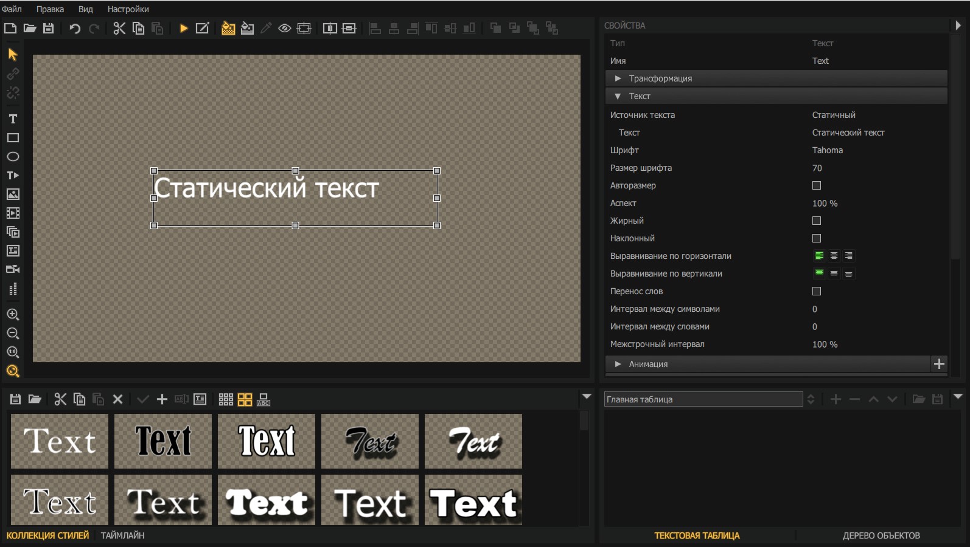Click the orange Play preview icon
Viewport: 970px width, 547px height.
(184, 28)
